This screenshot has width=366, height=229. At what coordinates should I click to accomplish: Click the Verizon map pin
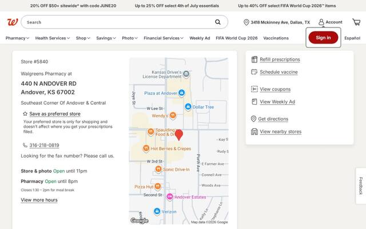coord(157,211)
